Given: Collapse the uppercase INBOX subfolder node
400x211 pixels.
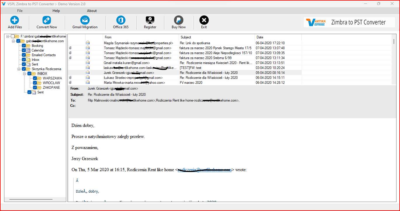Looking at the screenshot, I should coord(25,74).
